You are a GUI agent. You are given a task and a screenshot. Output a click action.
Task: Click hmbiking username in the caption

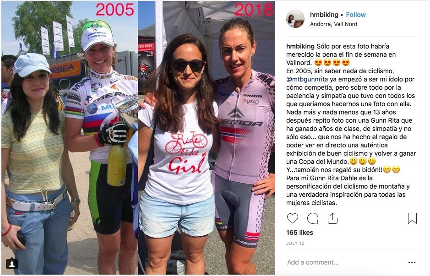300,46
